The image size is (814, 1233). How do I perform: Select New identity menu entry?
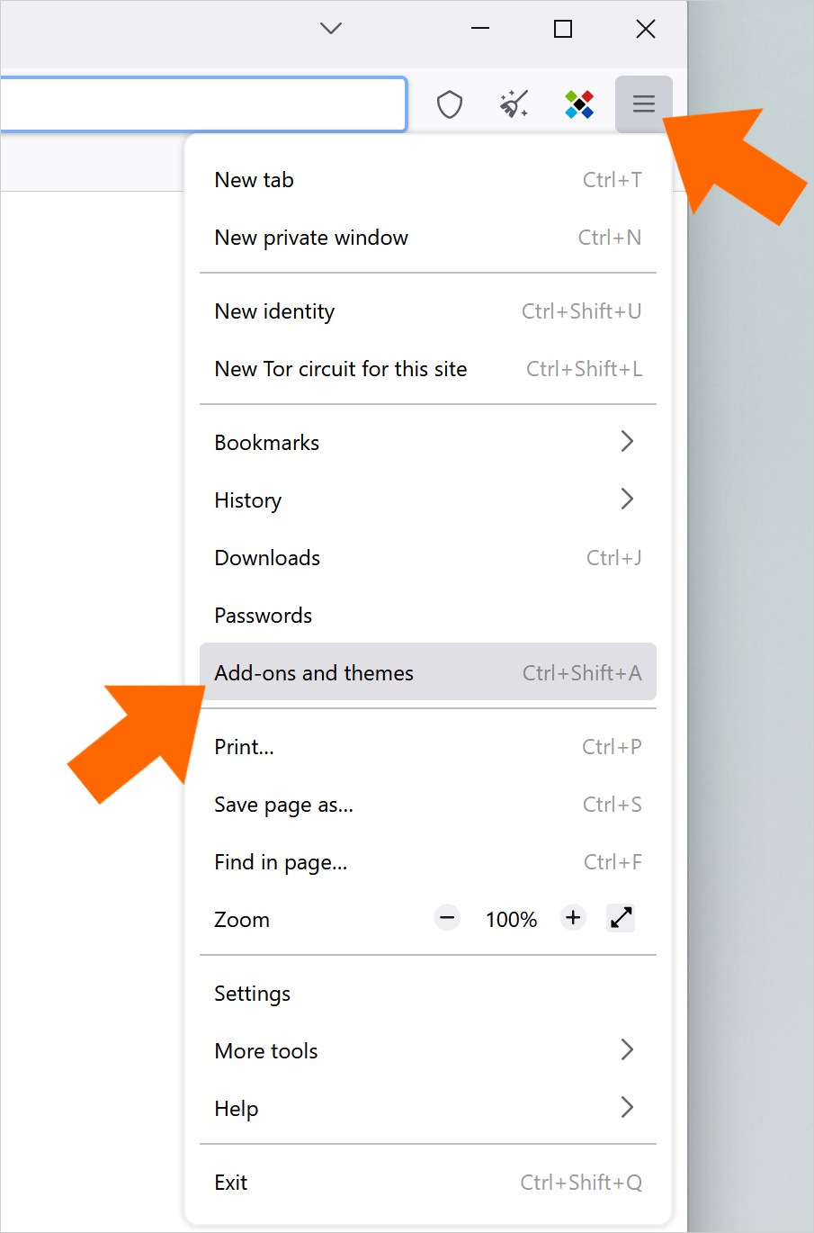(x=428, y=311)
